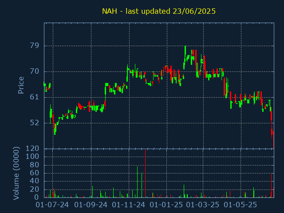This screenshot has height=213, width=284.
Task: Click the date label '01-05-25'
Action: point(241,205)
